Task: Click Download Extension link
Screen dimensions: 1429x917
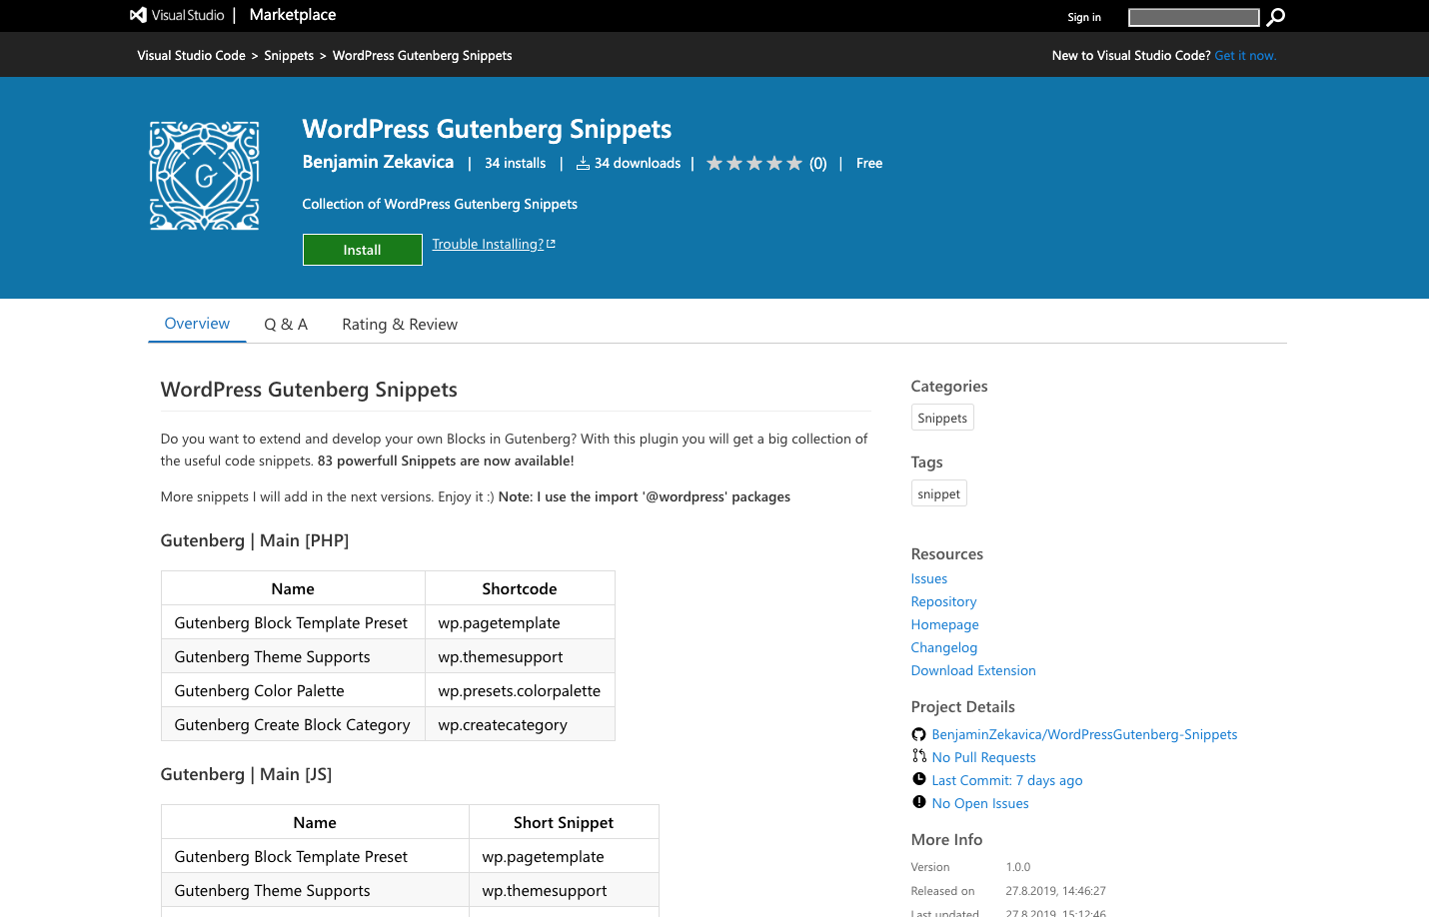Action: tap(972, 670)
